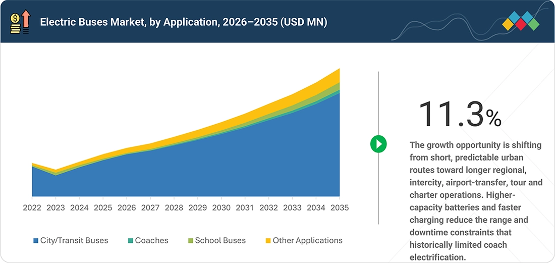Image resolution: width=555 pixels, height=263 pixels.
Task: Click the Coaches legend label
Action: pyautogui.click(x=152, y=241)
